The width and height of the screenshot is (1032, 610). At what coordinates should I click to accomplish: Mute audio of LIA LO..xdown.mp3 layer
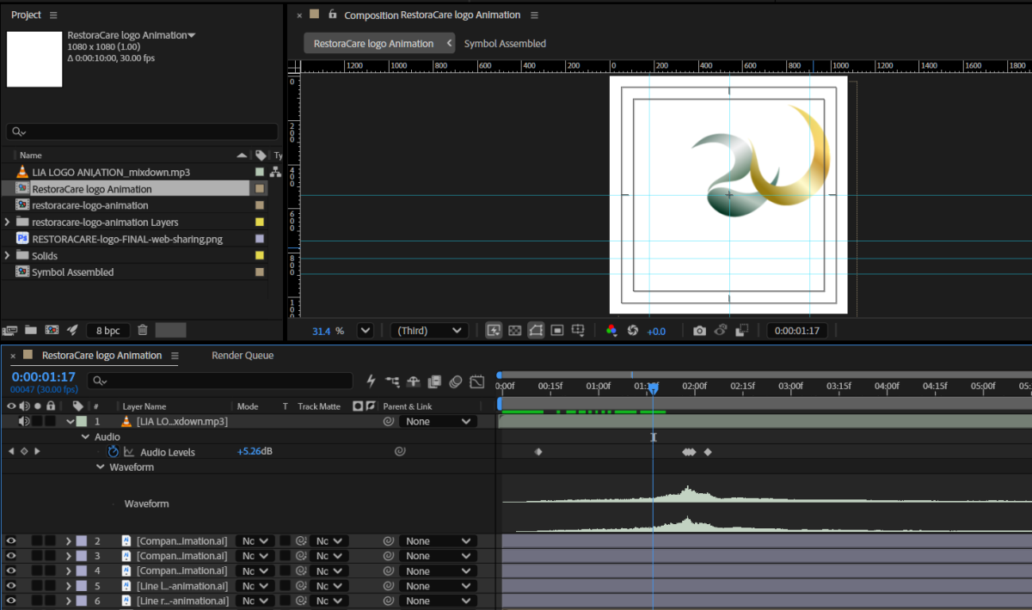click(x=24, y=421)
